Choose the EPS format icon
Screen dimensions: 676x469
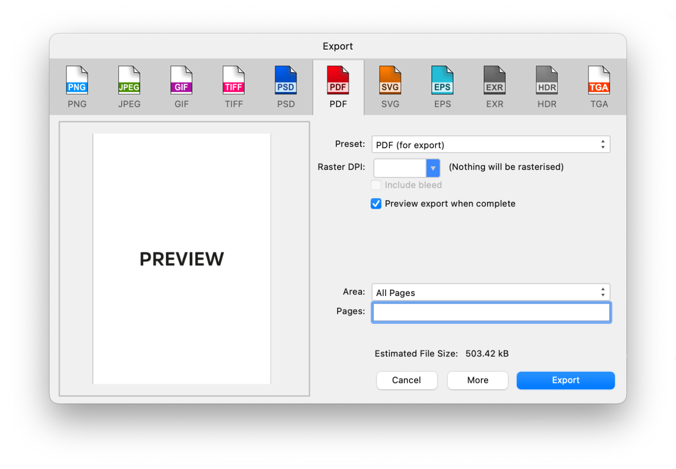[442, 86]
